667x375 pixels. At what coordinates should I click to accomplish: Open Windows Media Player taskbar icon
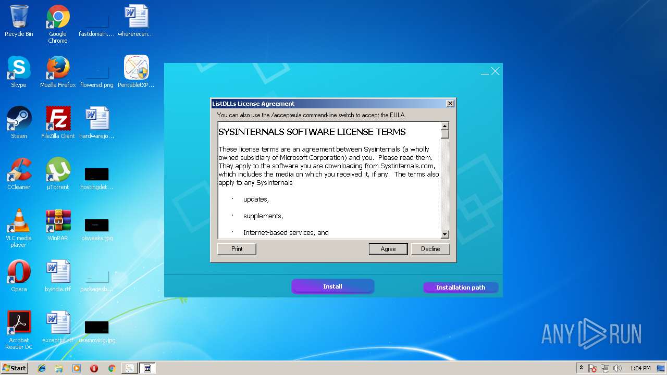click(x=77, y=368)
